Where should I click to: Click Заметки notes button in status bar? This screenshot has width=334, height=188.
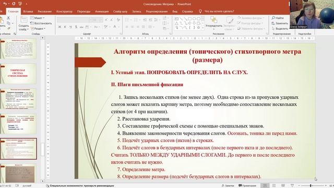click(228, 186)
